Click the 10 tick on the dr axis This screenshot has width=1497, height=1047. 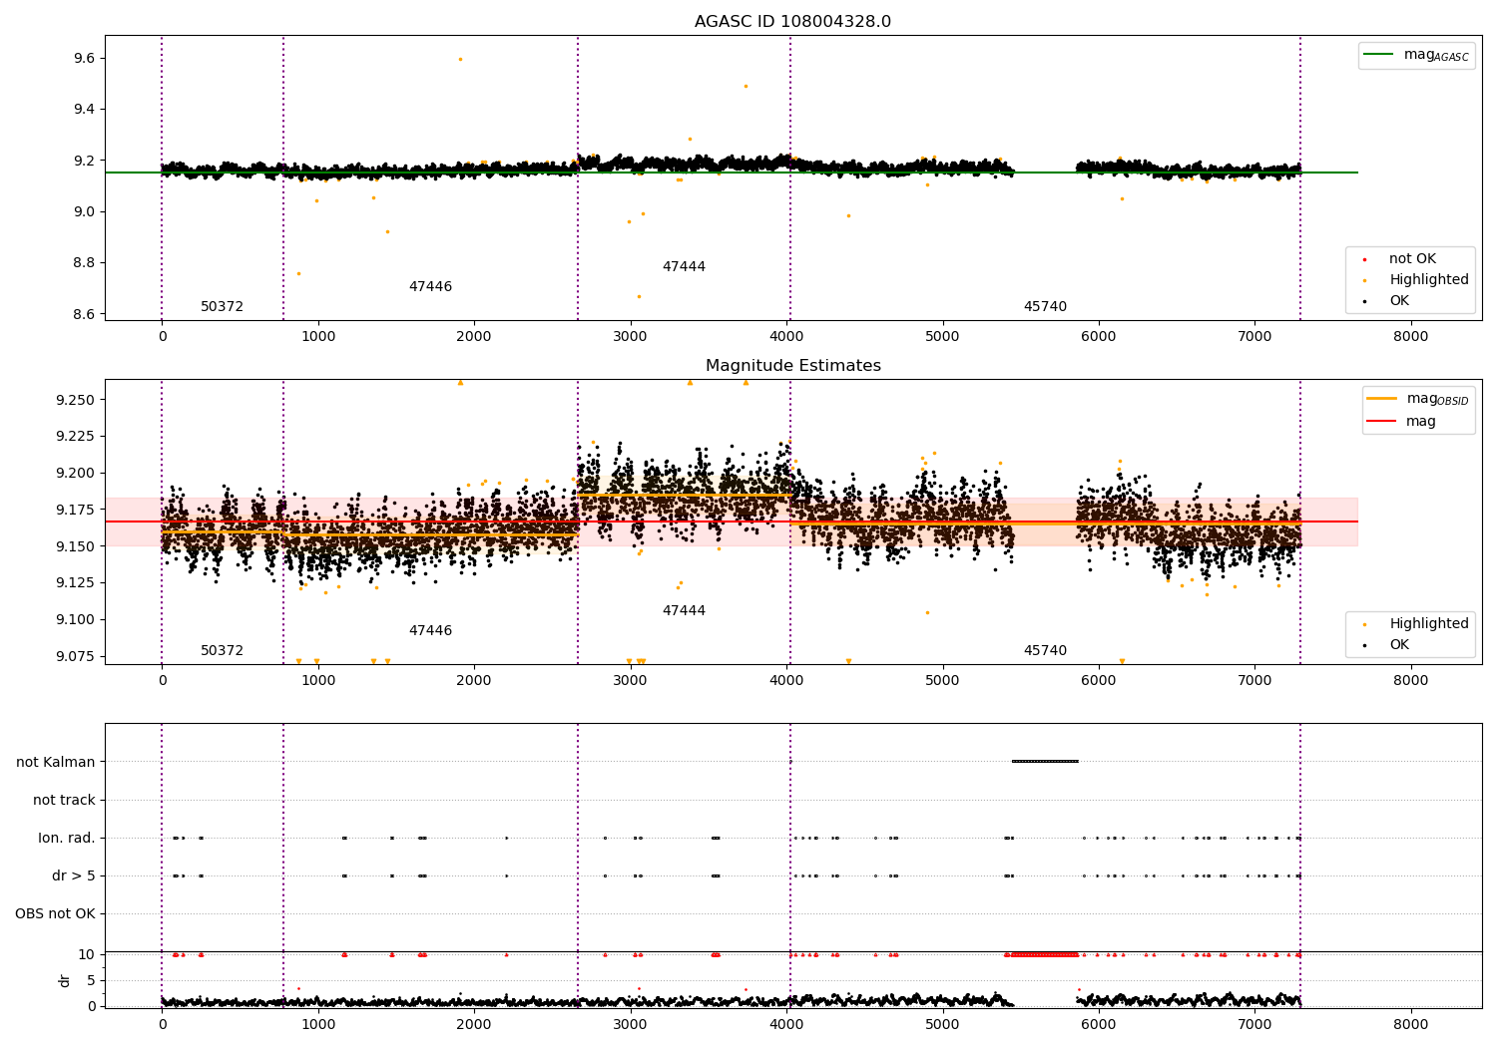(87, 954)
